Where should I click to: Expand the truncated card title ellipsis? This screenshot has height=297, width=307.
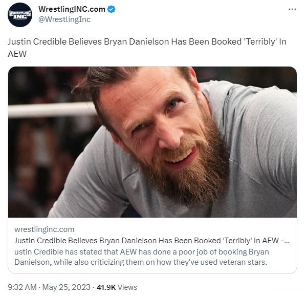pyautogui.click(x=287, y=241)
